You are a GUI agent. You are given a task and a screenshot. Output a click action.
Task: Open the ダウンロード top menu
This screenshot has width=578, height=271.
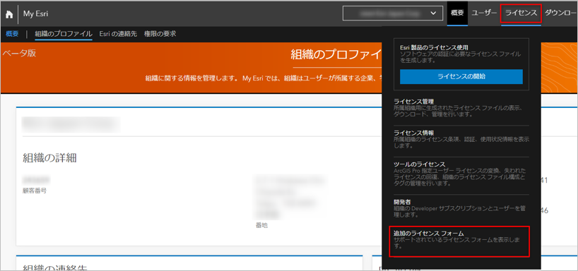point(560,13)
